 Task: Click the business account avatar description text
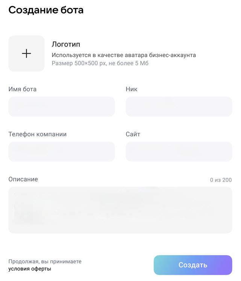tap(124, 55)
